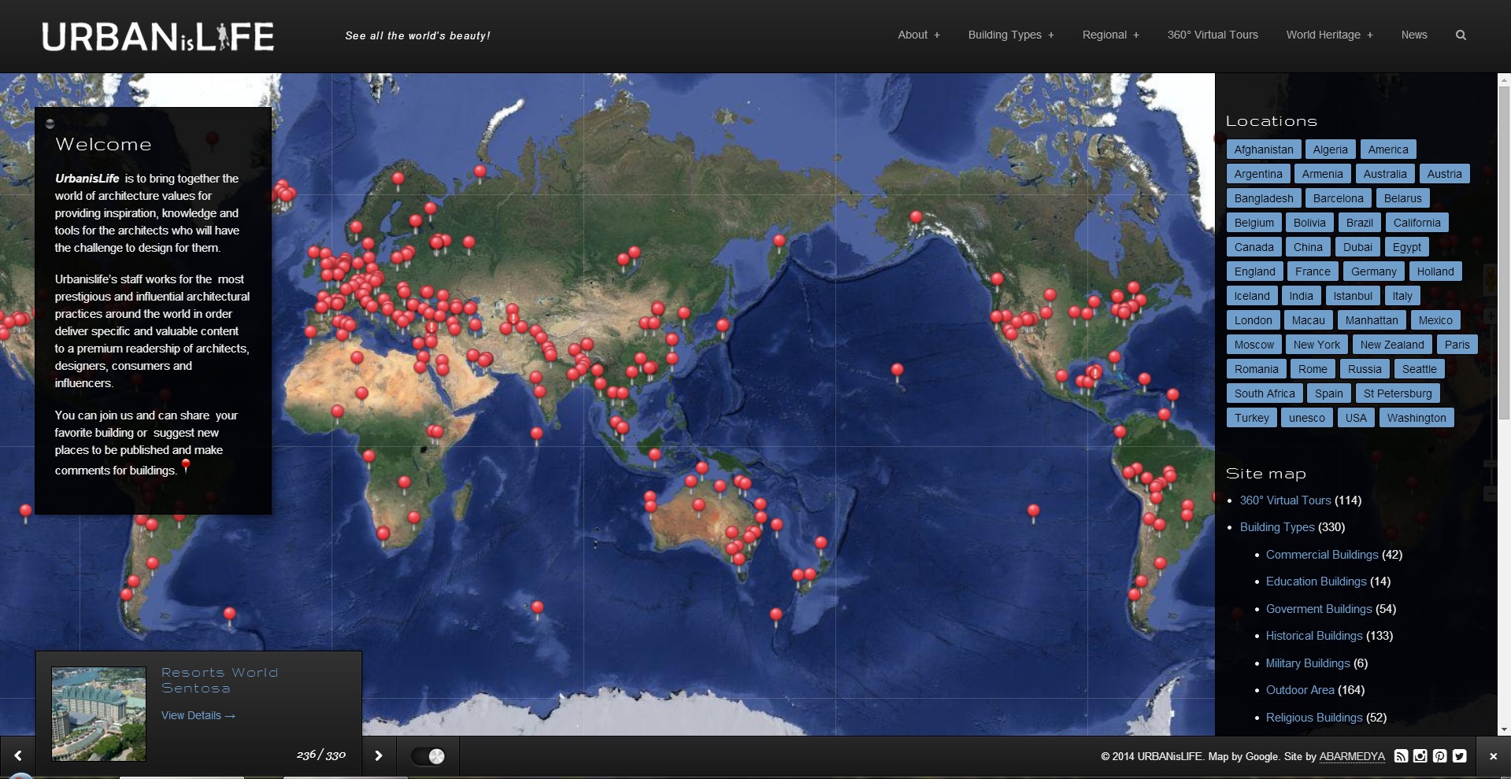Click the Resorts World Sentosa thumbnail
1511x779 pixels.
(x=98, y=714)
